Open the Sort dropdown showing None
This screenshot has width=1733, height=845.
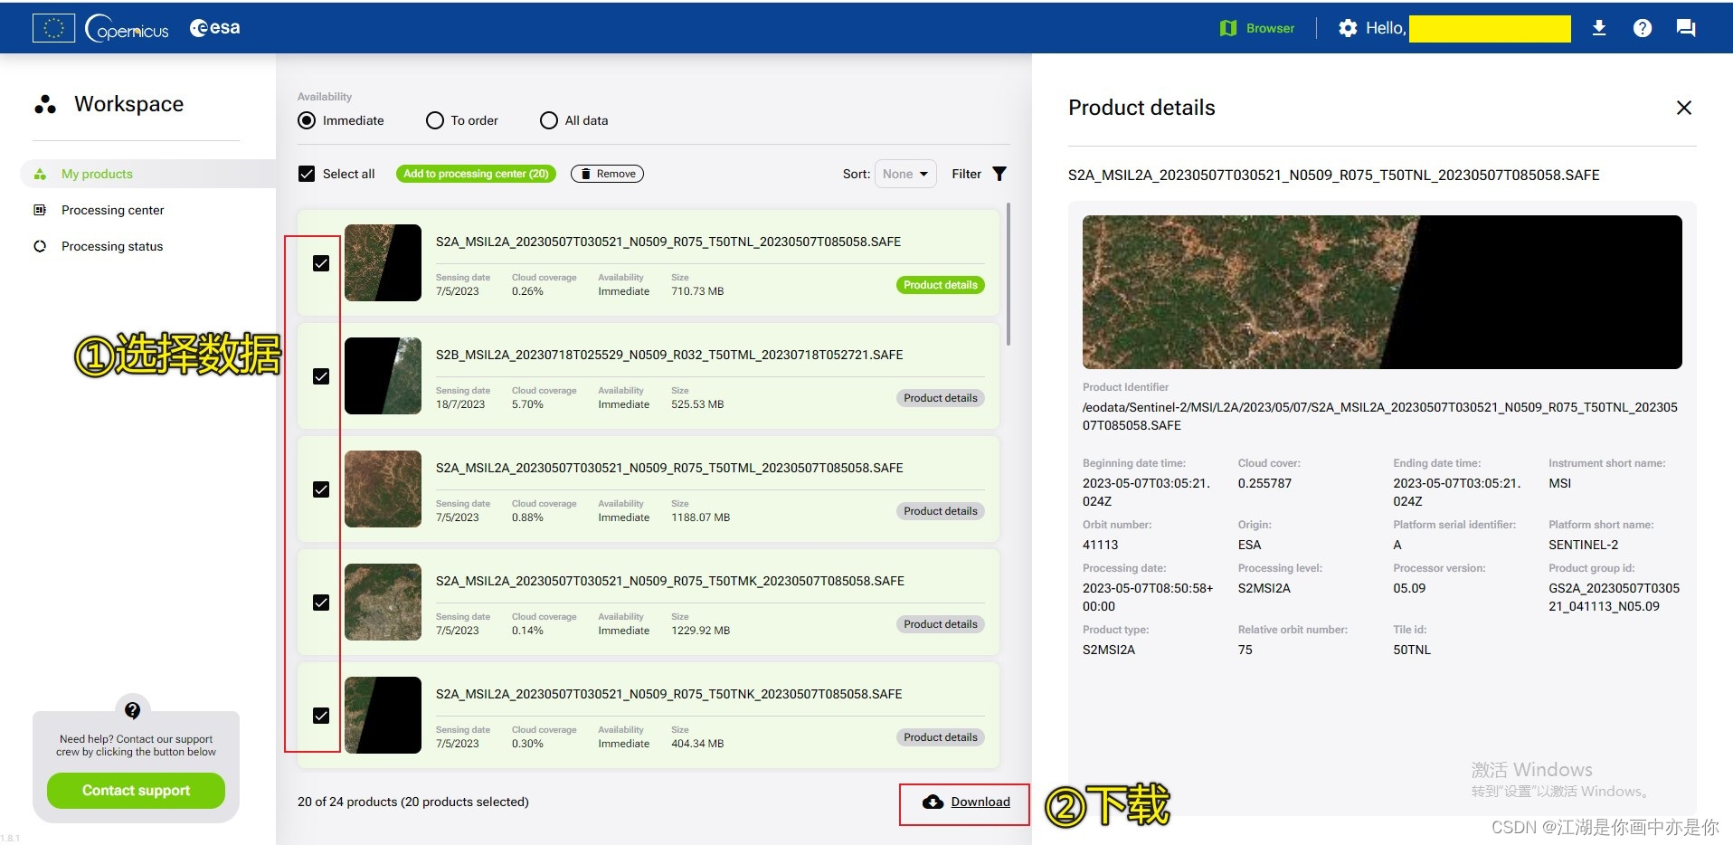[x=905, y=174]
